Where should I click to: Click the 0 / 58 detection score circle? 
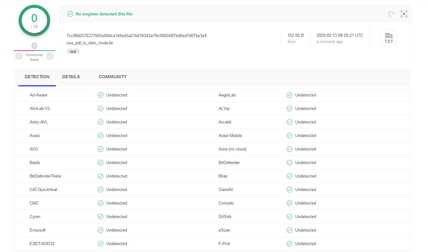(x=34, y=20)
